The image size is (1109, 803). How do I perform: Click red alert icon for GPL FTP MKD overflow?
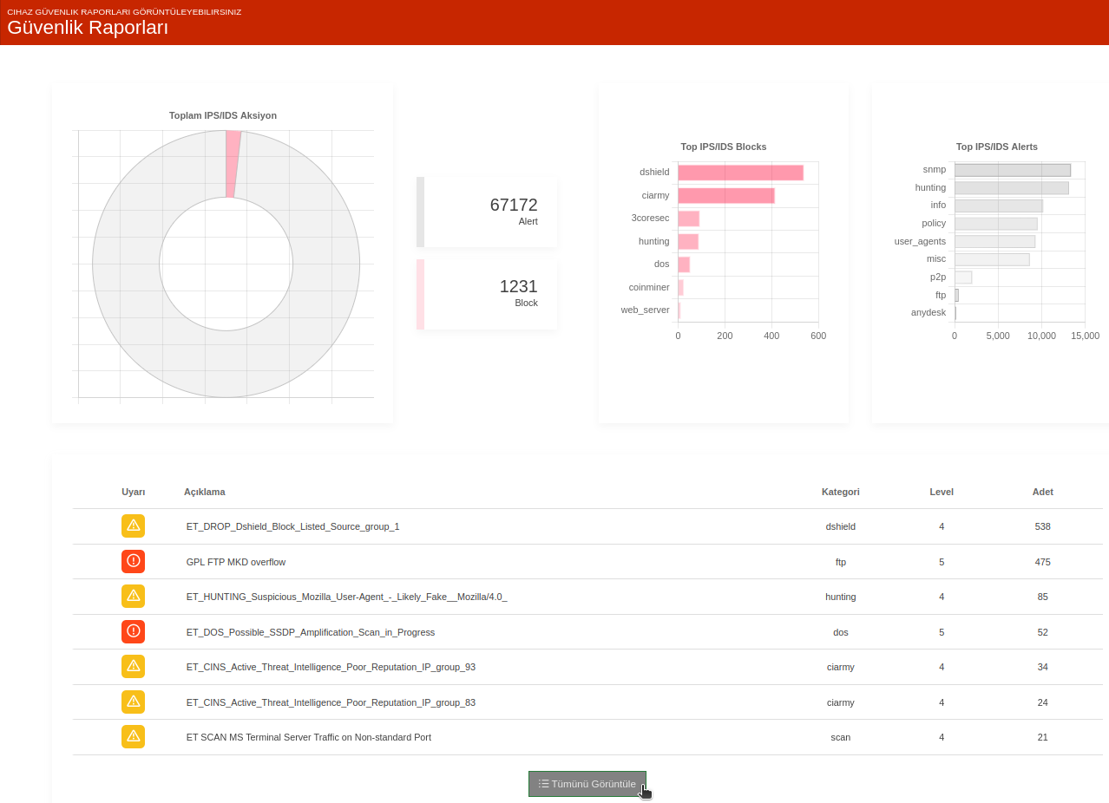(x=133, y=561)
